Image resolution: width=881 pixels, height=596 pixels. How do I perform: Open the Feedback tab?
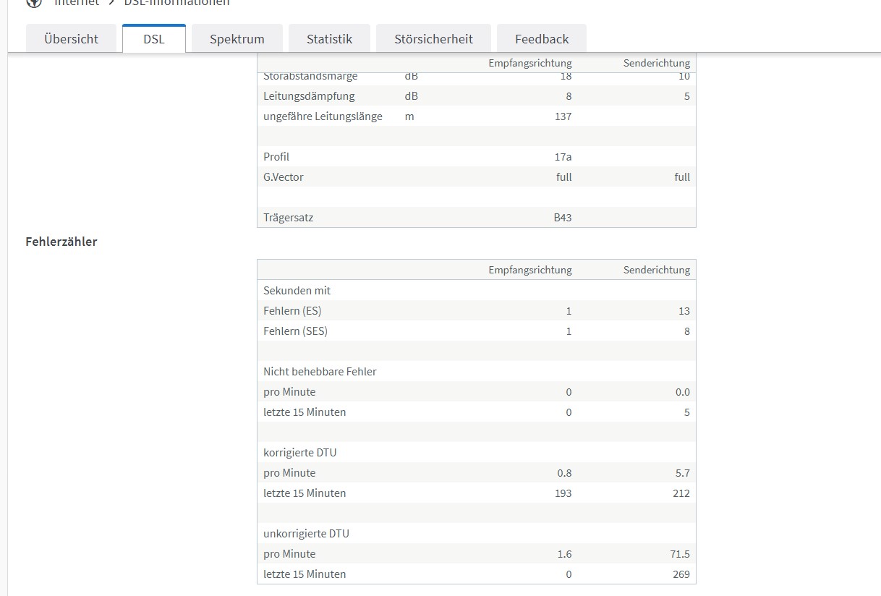542,39
